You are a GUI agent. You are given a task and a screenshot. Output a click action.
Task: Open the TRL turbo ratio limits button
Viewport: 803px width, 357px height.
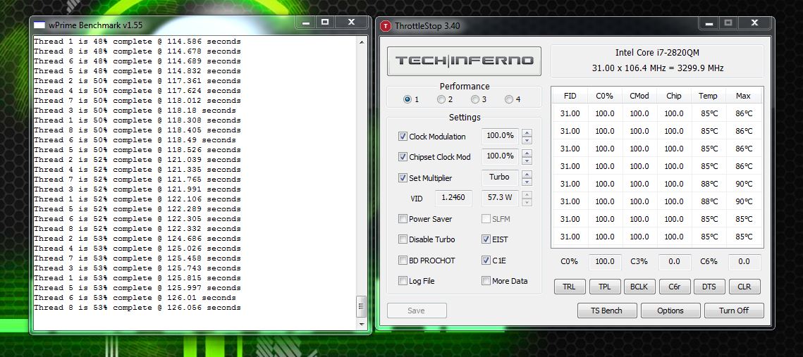tap(569, 287)
